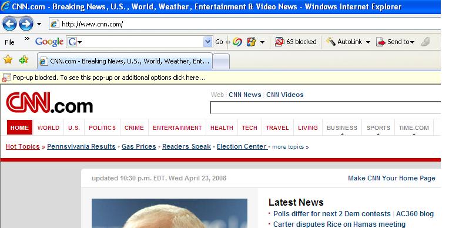Open the TECH section

tap(249, 128)
